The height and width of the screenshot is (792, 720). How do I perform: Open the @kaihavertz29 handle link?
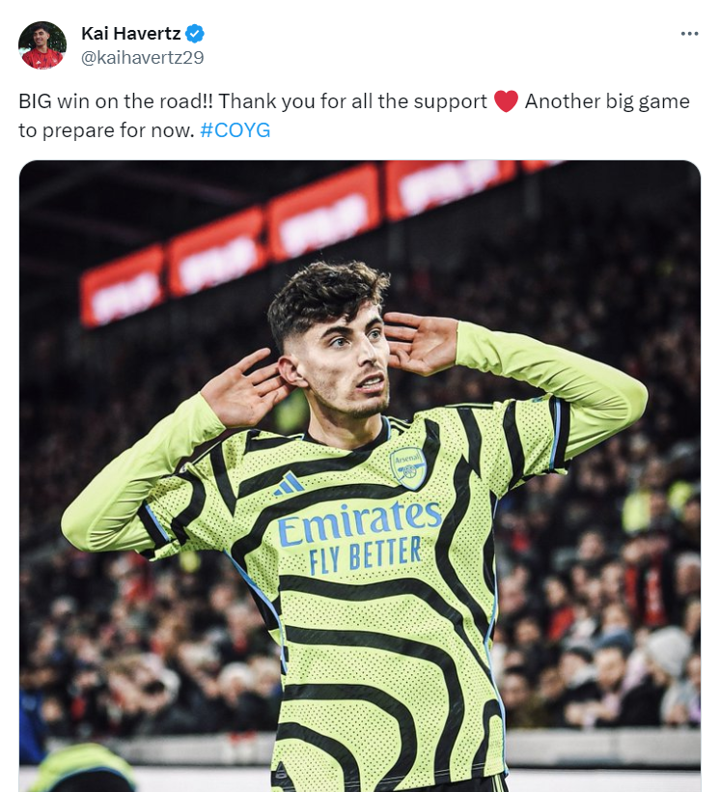(143, 58)
